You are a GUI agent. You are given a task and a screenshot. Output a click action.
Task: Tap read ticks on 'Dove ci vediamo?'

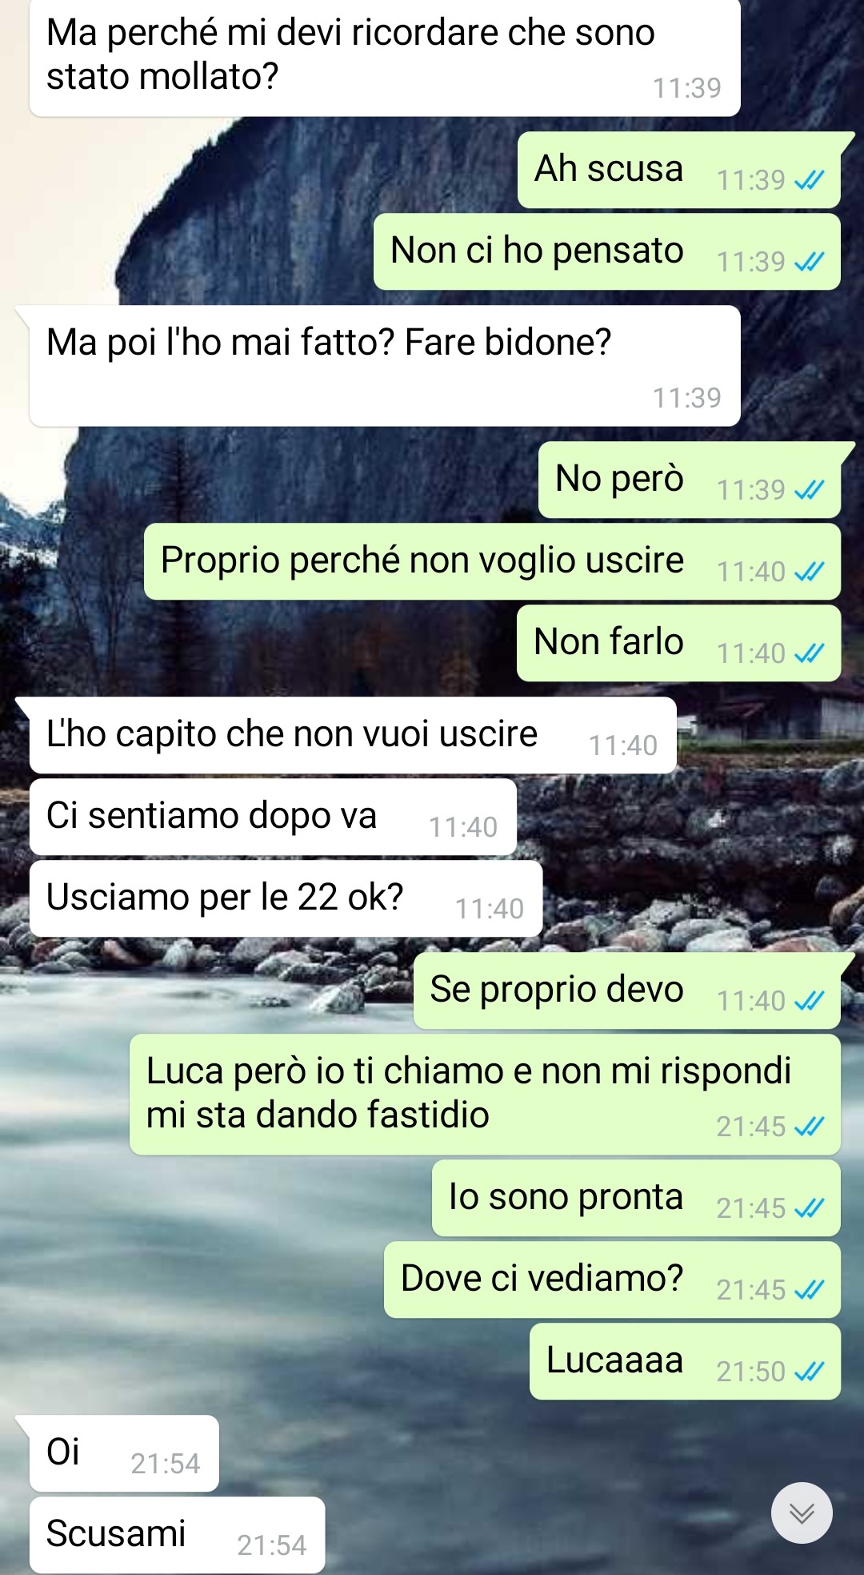809,1291
